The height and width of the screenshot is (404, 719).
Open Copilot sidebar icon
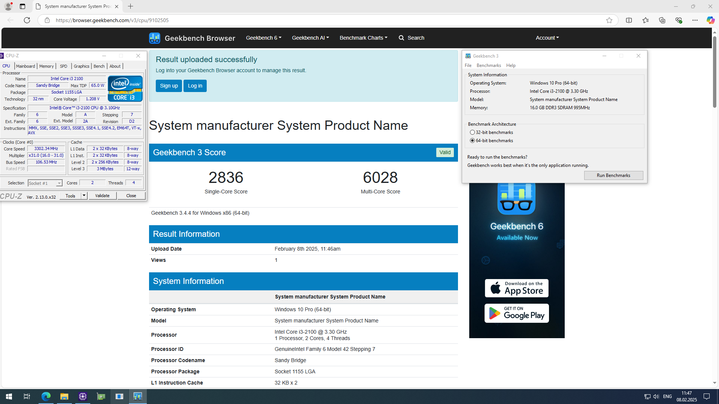(710, 20)
